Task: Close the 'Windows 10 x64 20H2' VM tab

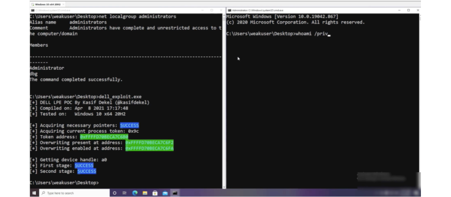Action: pyautogui.click(x=63, y=4)
